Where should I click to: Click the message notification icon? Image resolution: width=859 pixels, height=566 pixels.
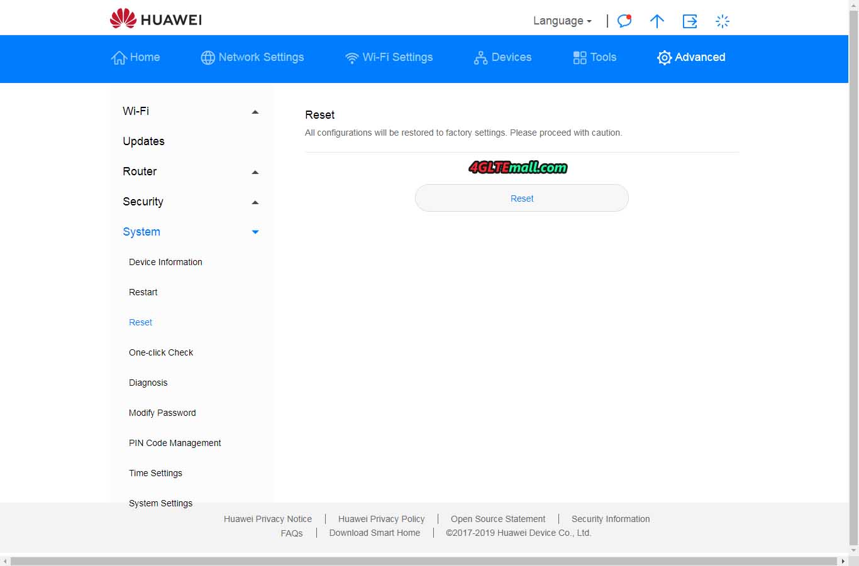pos(624,21)
